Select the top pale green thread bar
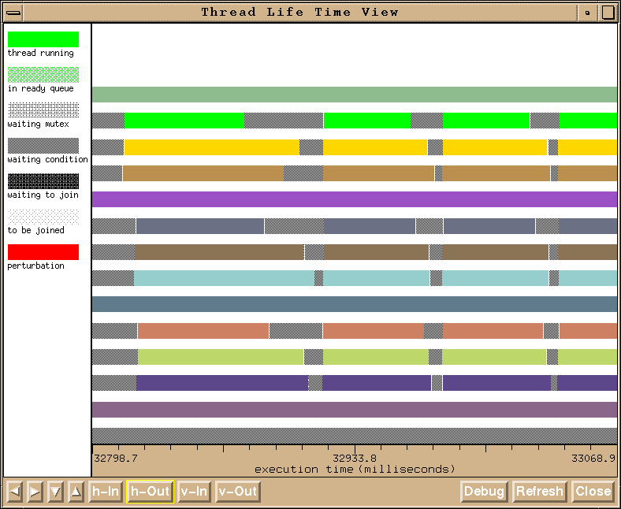621x509 pixels. click(355, 95)
